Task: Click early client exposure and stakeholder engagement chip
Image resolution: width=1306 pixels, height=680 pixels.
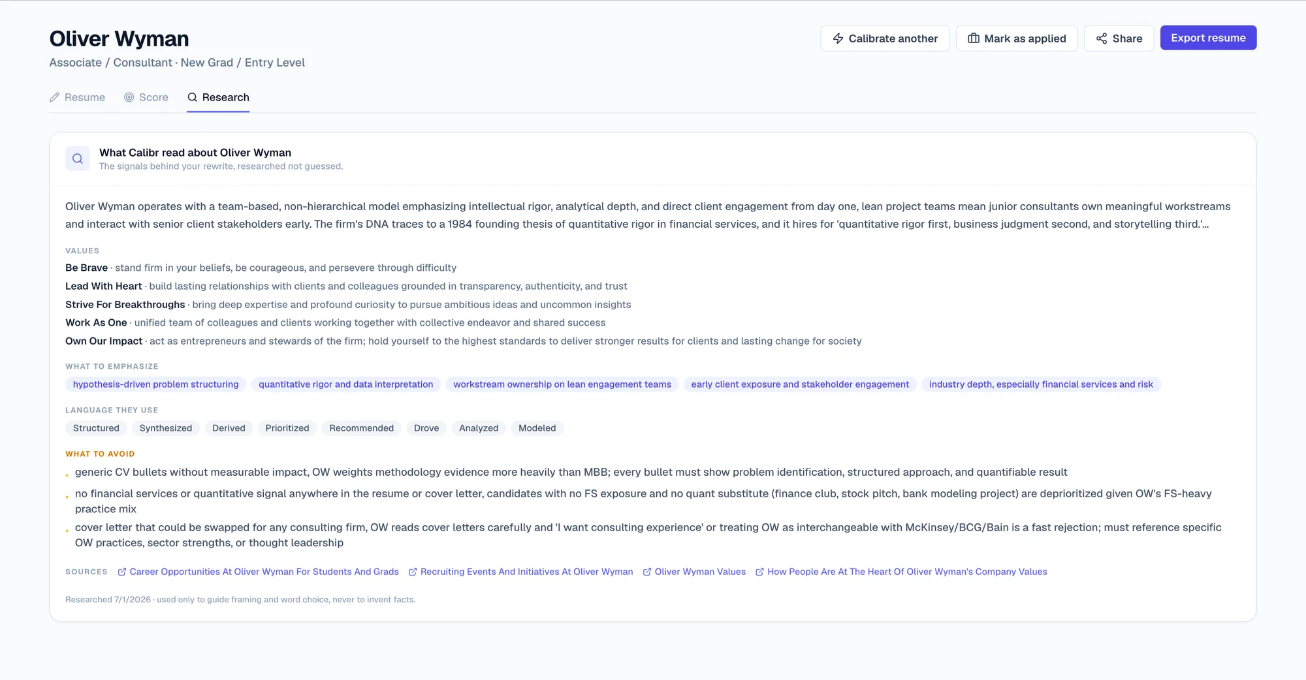Action: tap(800, 384)
